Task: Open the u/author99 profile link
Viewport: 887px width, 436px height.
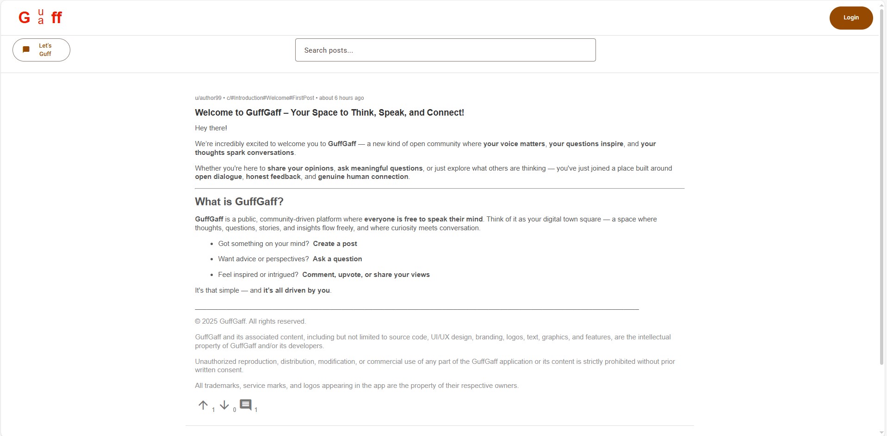Action: click(x=208, y=98)
